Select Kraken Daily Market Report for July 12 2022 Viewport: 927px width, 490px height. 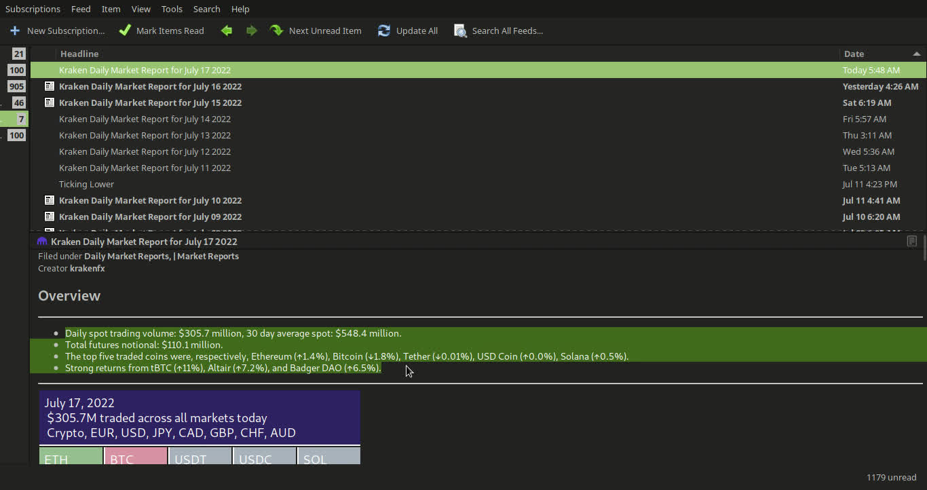478,151
